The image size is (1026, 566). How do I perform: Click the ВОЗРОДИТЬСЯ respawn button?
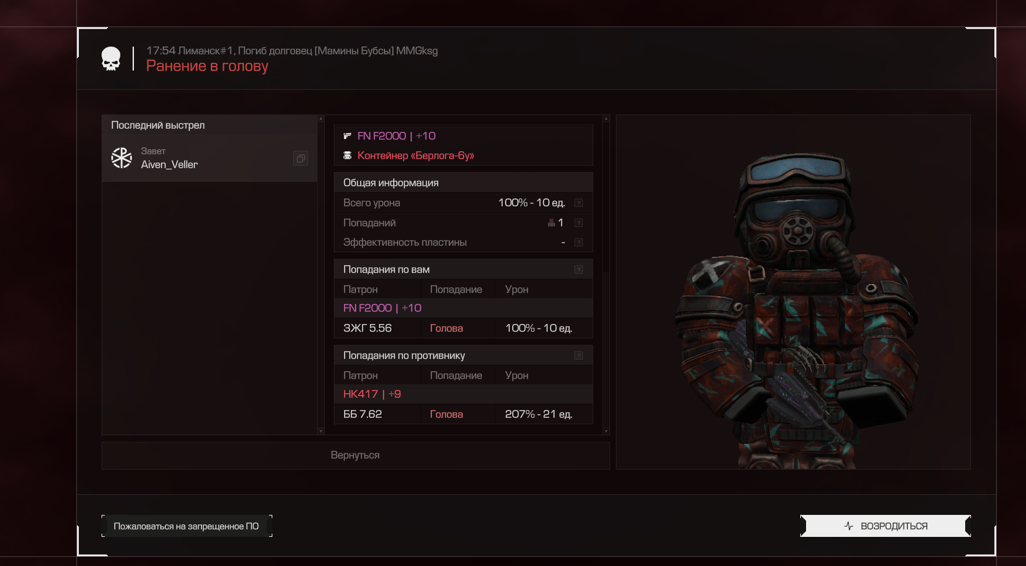[886, 526]
